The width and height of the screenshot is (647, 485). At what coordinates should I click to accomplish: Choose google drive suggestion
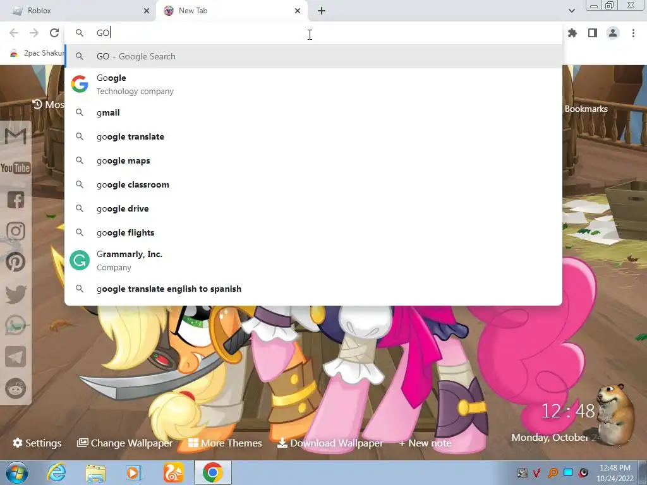tap(313, 208)
